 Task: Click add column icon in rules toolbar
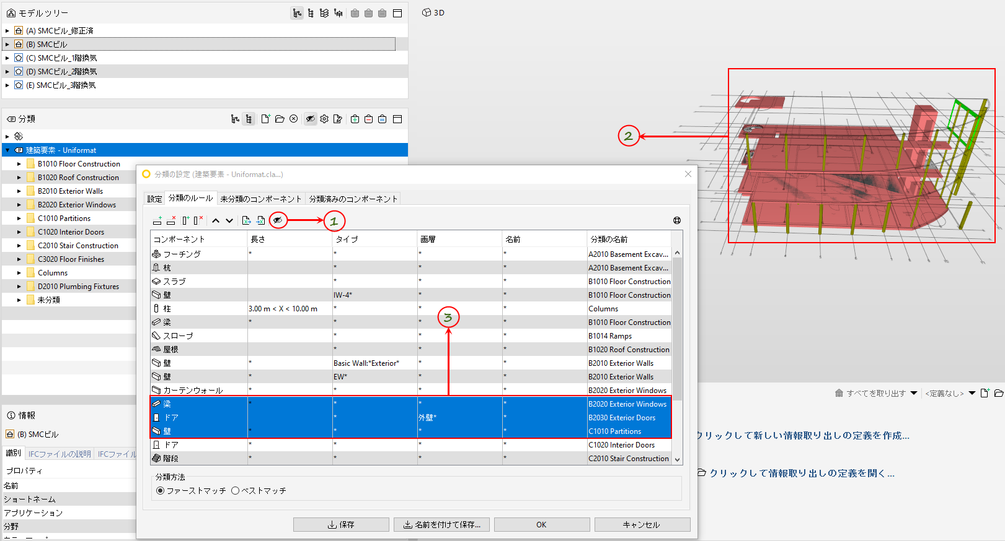pos(185,220)
